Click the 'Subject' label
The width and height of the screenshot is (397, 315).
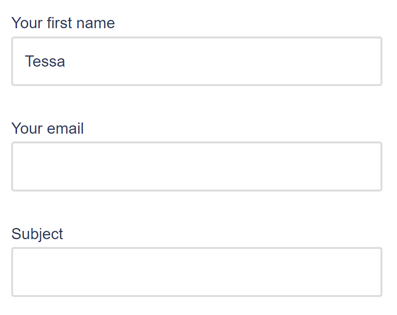click(x=37, y=234)
